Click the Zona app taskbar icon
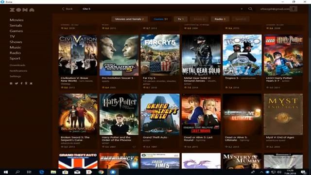The image size is (311, 175). pos(113,172)
